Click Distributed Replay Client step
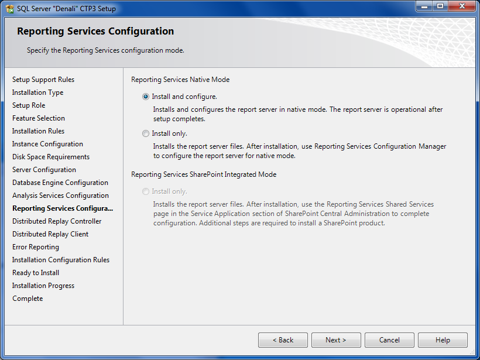This screenshot has width=480, height=360. point(50,234)
